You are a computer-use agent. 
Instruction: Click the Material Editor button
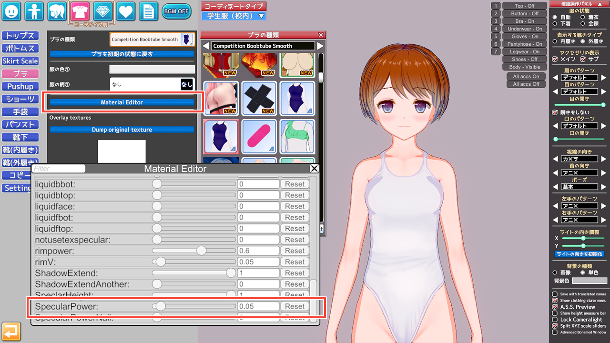(x=122, y=102)
